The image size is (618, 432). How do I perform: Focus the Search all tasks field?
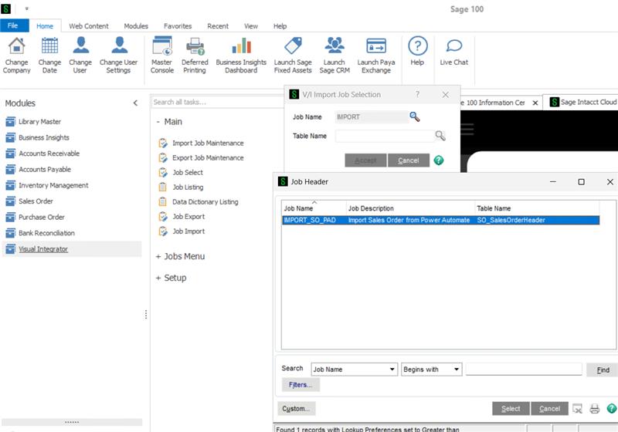pos(217,103)
